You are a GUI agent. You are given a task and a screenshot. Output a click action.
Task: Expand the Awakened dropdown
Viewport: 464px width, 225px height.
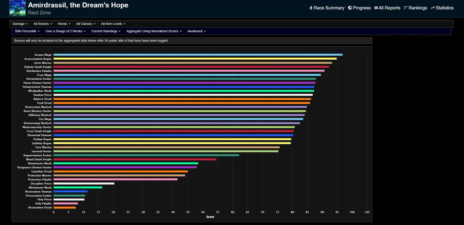pos(196,31)
